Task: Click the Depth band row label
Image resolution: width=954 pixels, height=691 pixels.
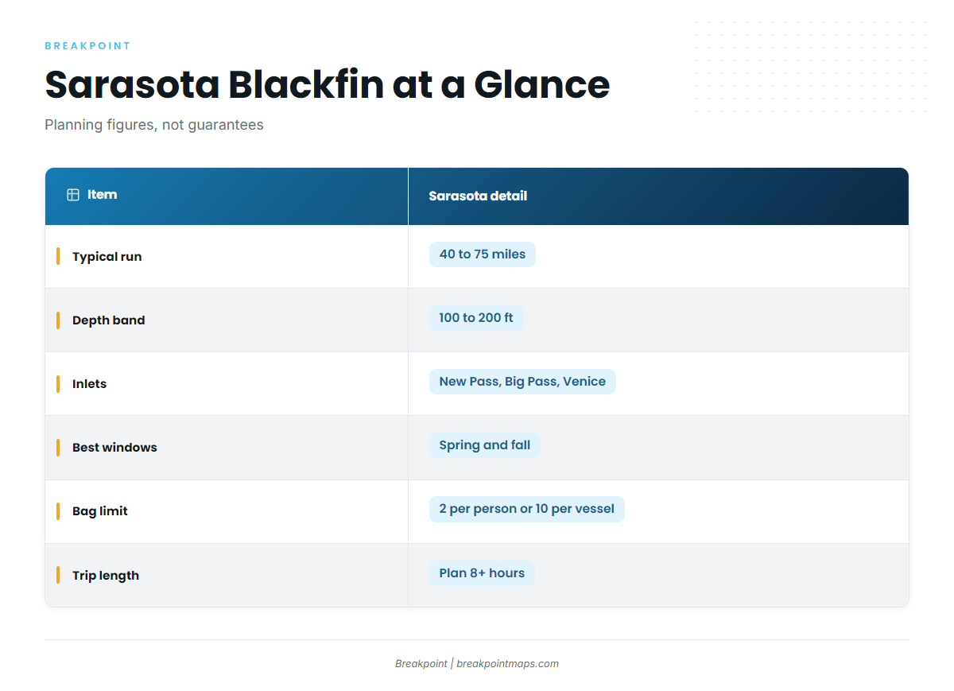Action: point(109,320)
